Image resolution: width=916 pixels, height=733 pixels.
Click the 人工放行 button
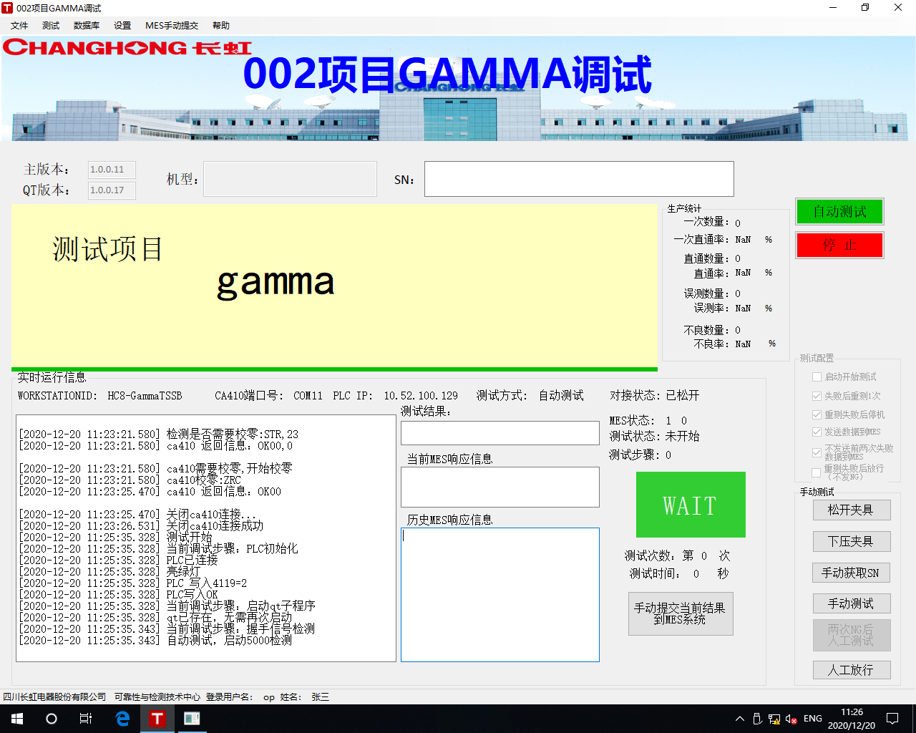pyautogui.click(x=852, y=670)
